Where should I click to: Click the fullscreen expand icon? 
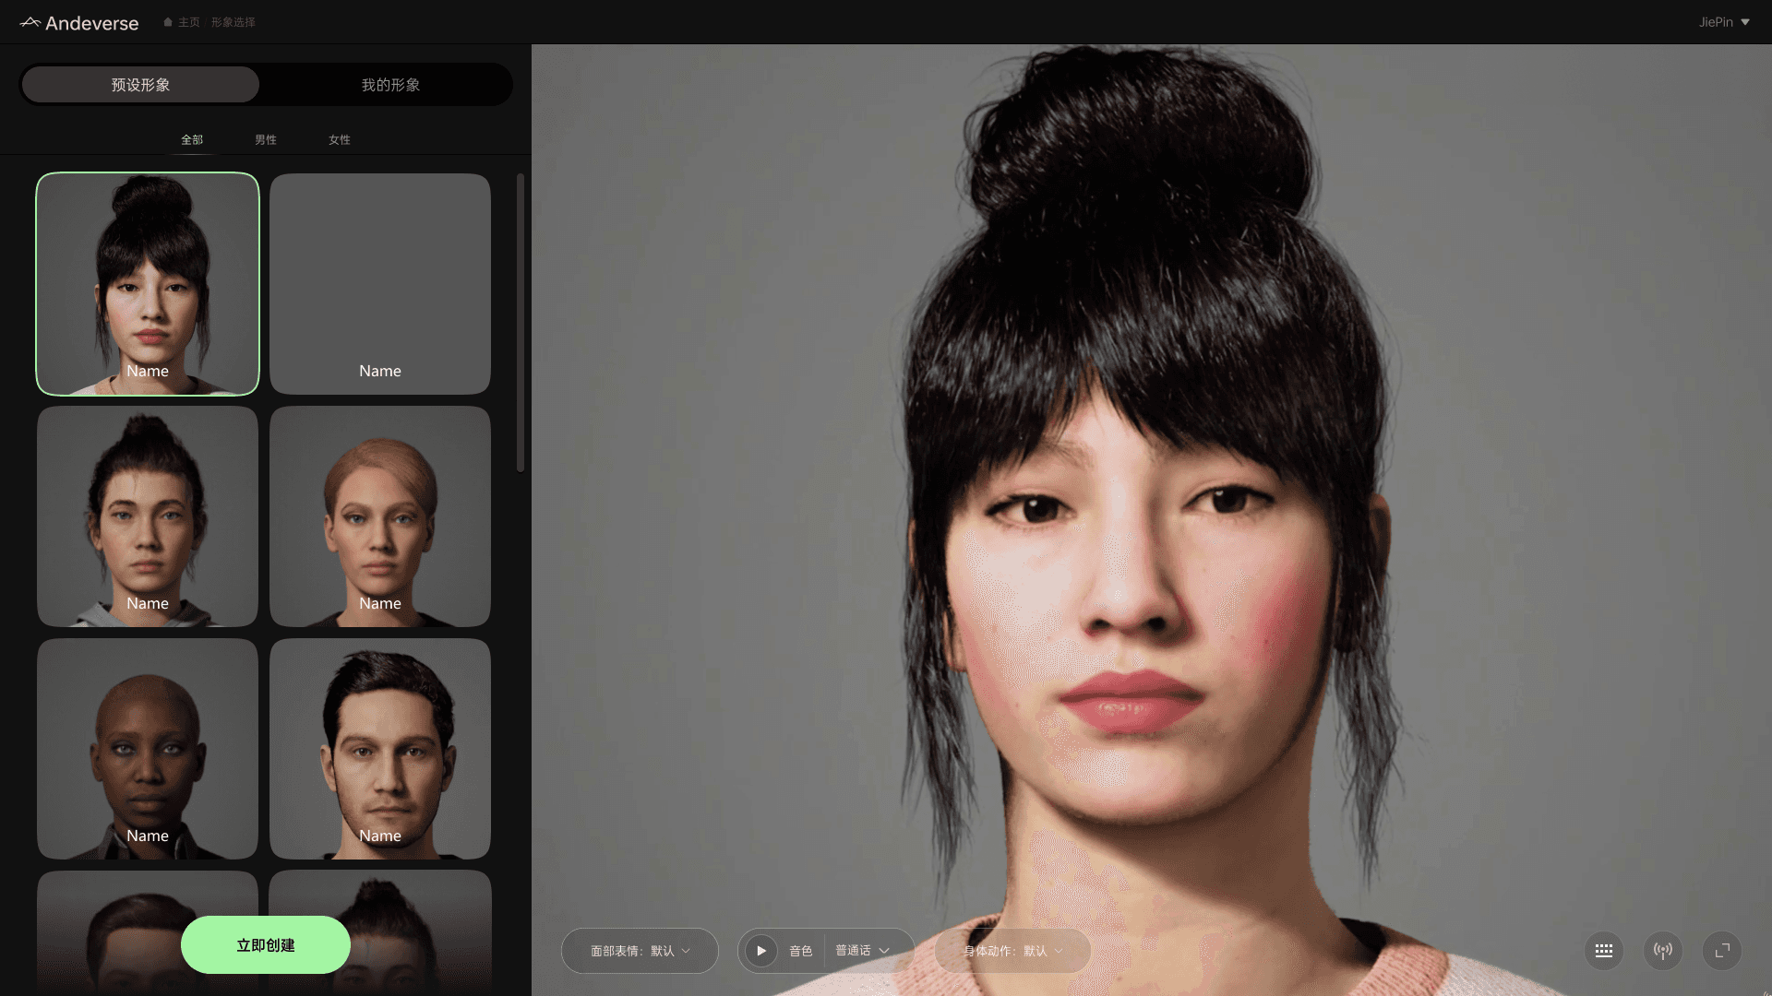pos(1722,951)
